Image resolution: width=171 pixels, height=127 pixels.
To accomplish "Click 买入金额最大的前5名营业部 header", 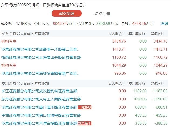I will coord(25,34).
